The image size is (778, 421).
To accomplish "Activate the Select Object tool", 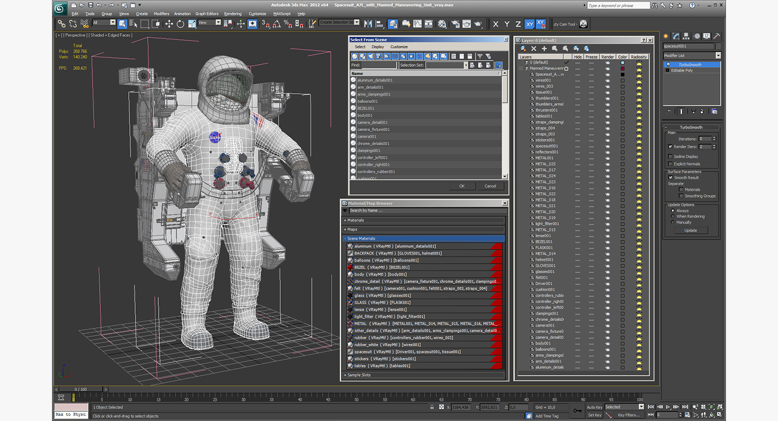I will pyautogui.click(x=122, y=24).
